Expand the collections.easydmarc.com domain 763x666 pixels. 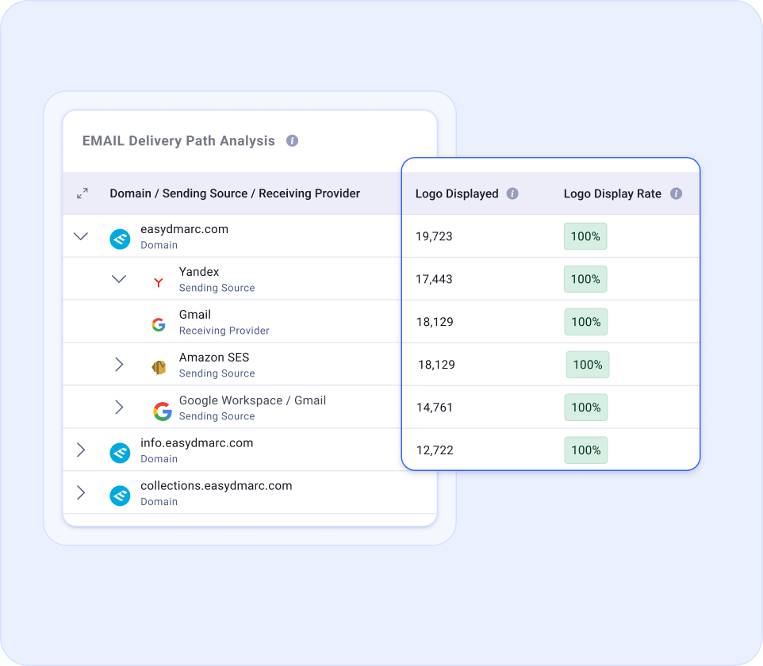point(81,493)
